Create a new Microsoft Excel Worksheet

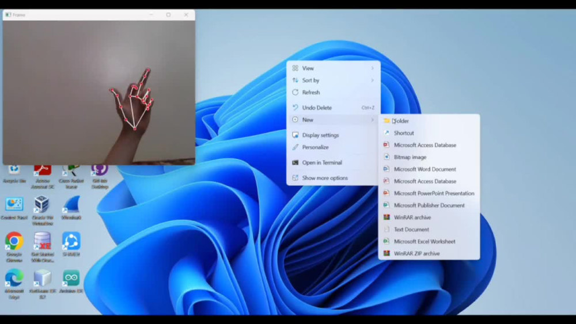click(429, 242)
